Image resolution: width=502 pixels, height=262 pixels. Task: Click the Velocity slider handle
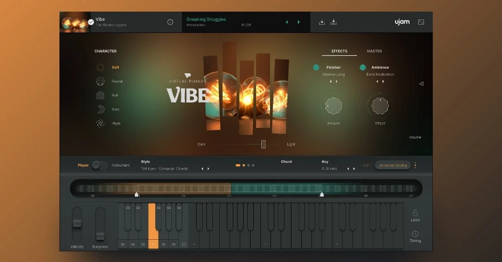pos(77,223)
